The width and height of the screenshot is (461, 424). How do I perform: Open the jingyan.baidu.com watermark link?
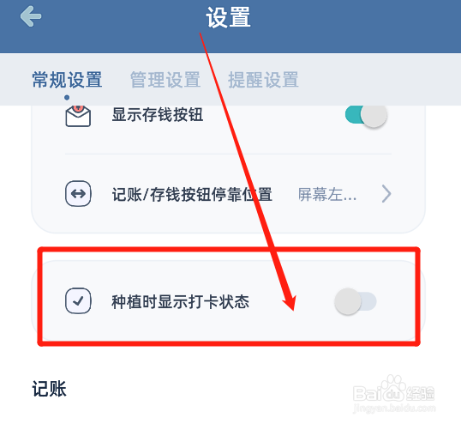click(394, 408)
